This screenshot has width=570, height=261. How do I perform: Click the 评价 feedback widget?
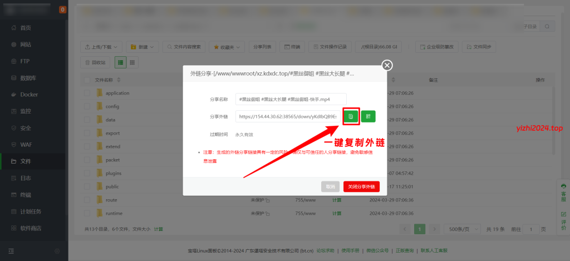coord(563,220)
